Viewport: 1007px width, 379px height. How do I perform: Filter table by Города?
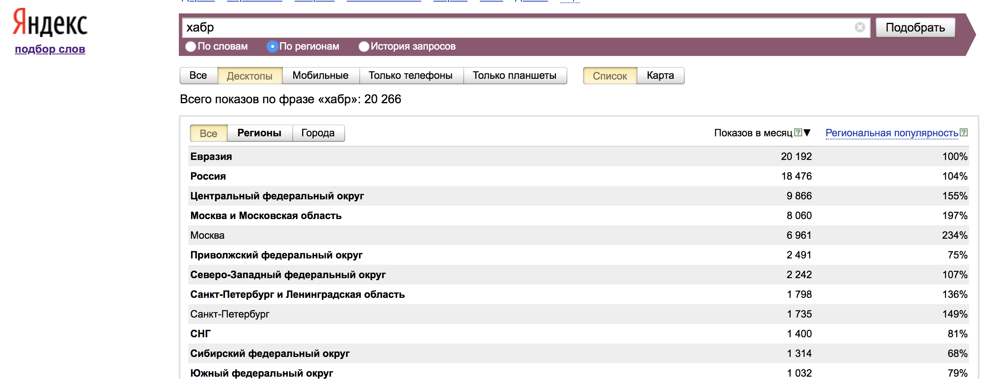[x=318, y=133]
